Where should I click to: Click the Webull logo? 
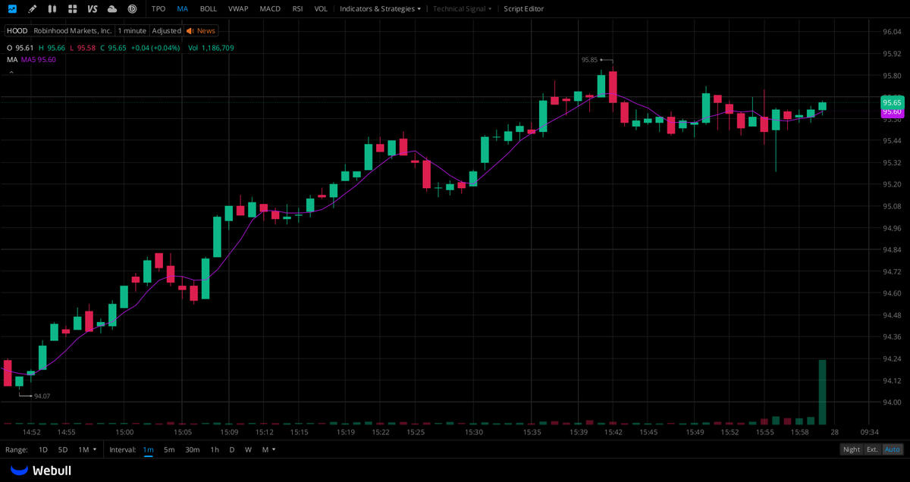pyautogui.click(x=42, y=471)
